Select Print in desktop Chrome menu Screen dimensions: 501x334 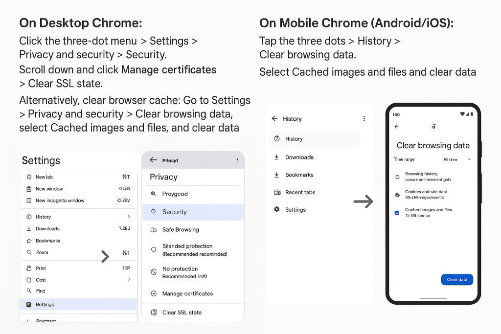tap(78, 268)
